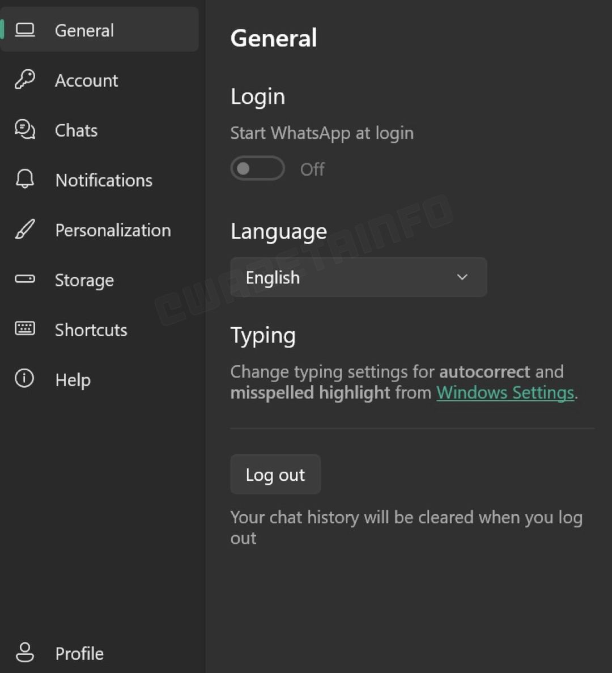Click the Profile person icon
612x673 pixels.
(24, 653)
